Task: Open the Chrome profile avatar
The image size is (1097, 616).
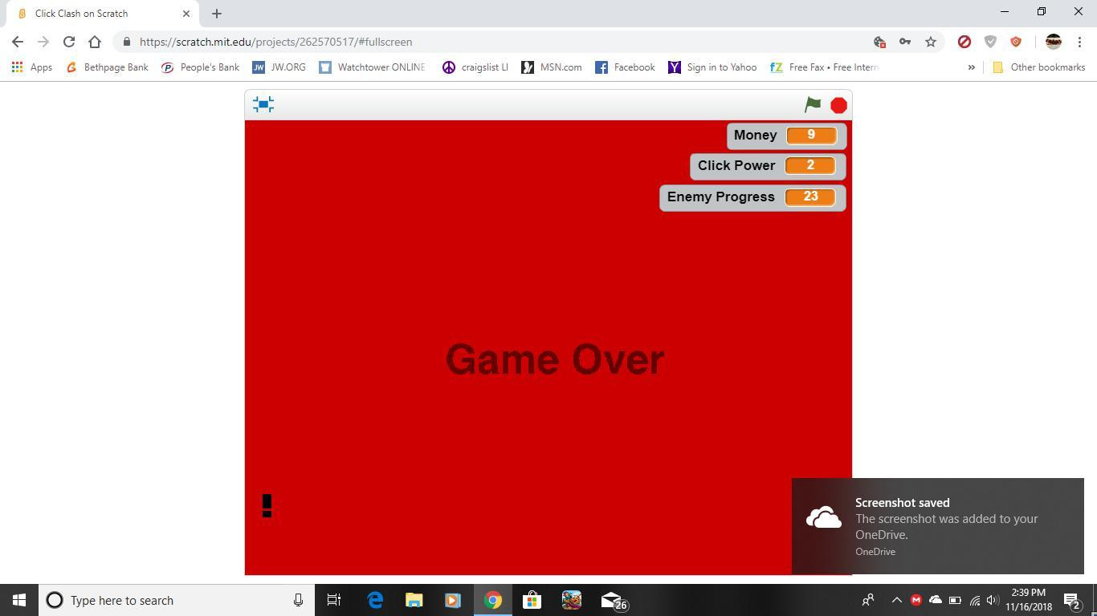Action: click(x=1054, y=42)
